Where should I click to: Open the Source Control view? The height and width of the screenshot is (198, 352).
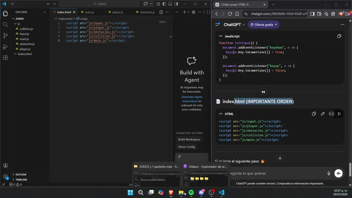pos(5,36)
